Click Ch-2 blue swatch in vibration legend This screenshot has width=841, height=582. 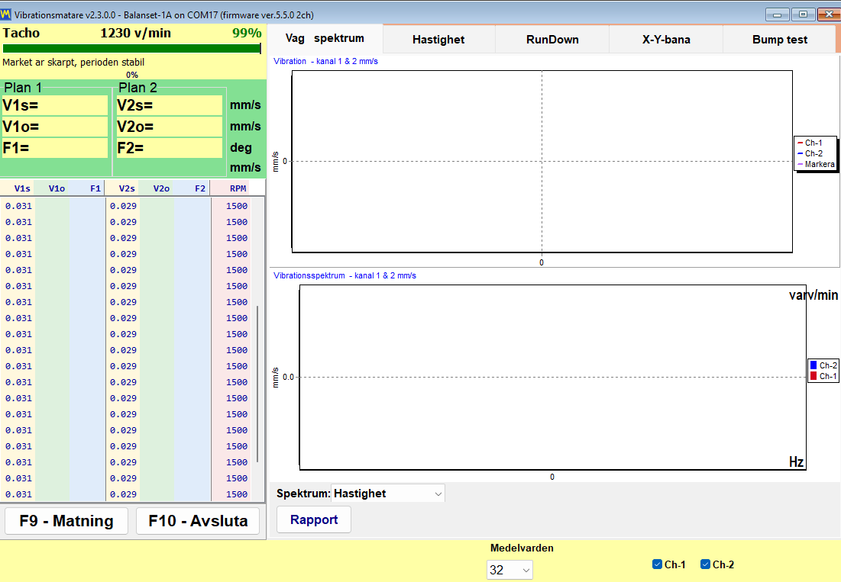pyautogui.click(x=801, y=153)
